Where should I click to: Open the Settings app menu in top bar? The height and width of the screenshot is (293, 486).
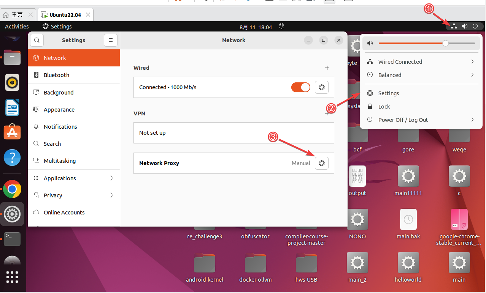coord(57,27)
